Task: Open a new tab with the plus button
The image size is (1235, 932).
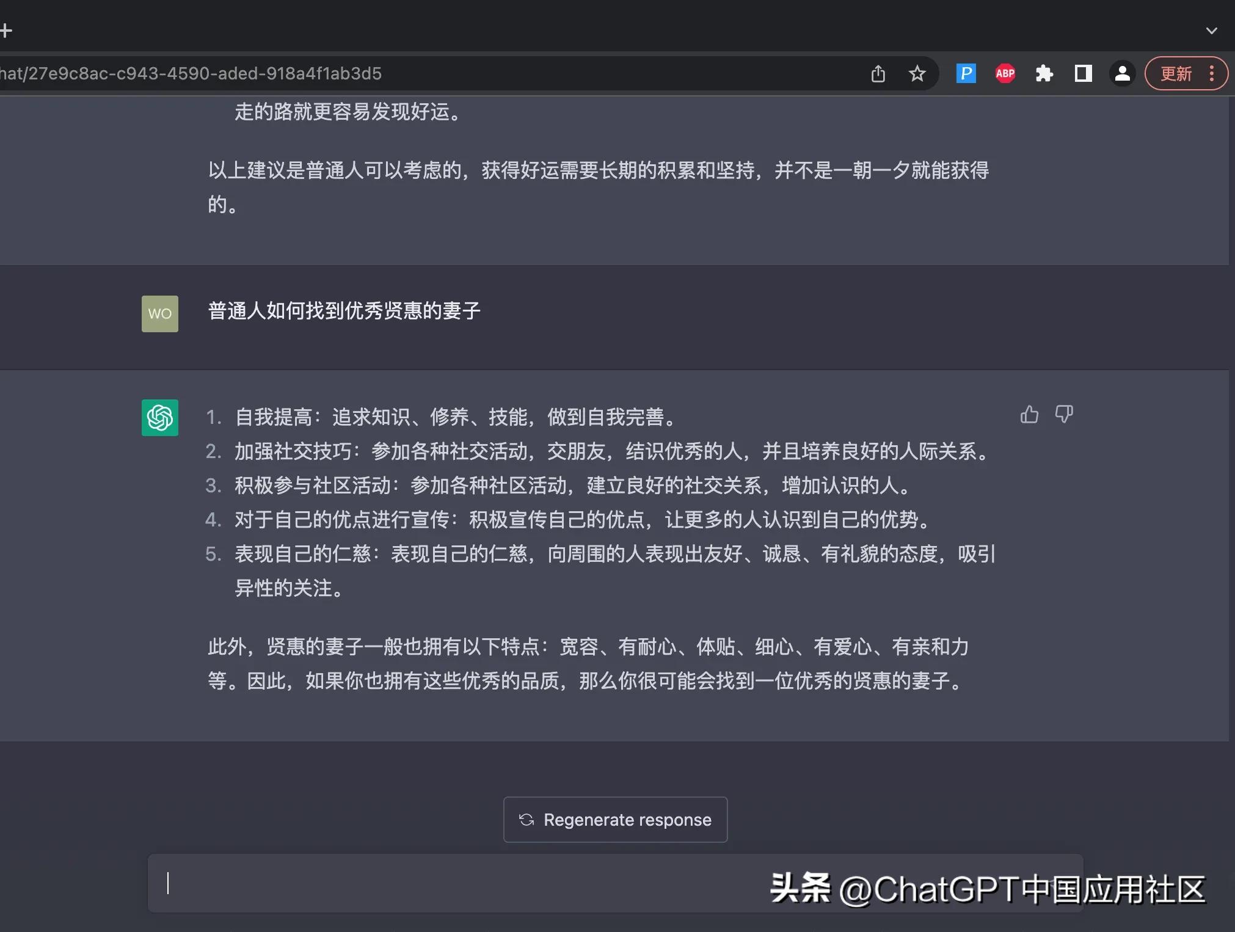Action: (6, 29)
